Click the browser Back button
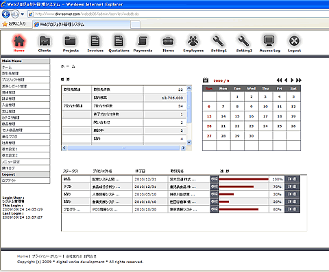This screenshot has height=272, width=329. point(5,14)
